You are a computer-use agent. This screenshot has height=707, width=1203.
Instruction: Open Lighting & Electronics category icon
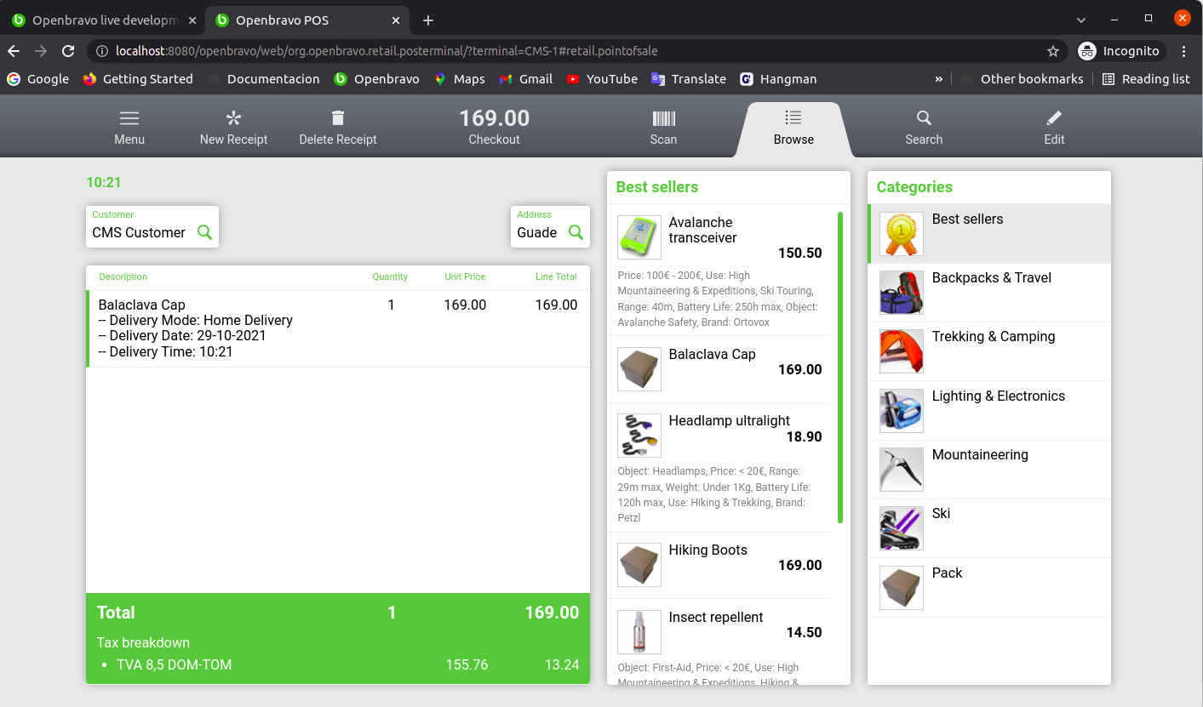[902, 411]
